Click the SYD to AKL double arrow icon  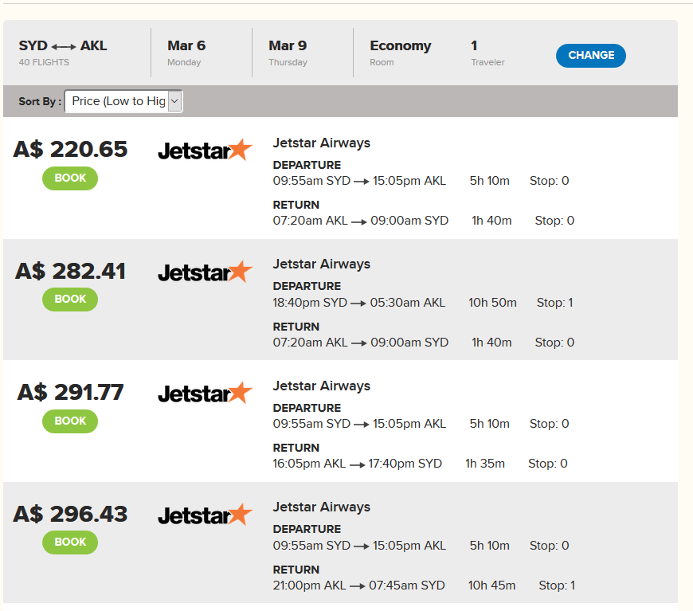point(64,46)
